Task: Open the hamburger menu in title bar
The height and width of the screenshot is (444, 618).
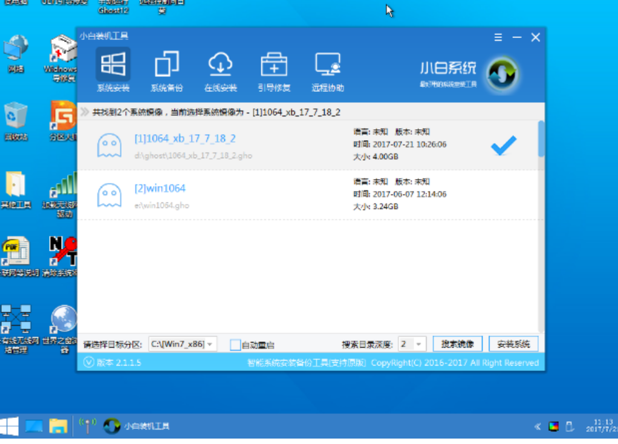Action: point(498,37)
